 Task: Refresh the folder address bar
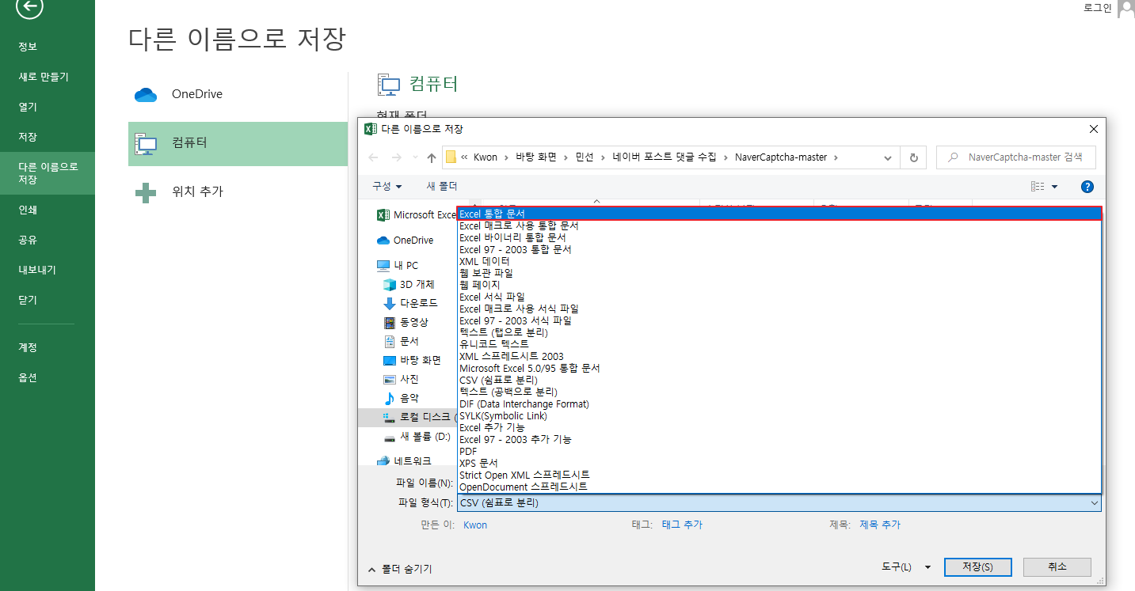[x=913, y=157]
